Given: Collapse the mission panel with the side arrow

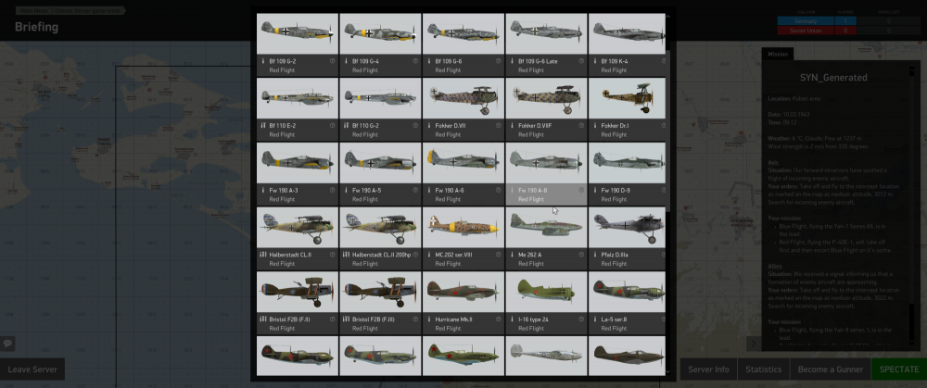Looking at the screenshot, I should point(754,344).
